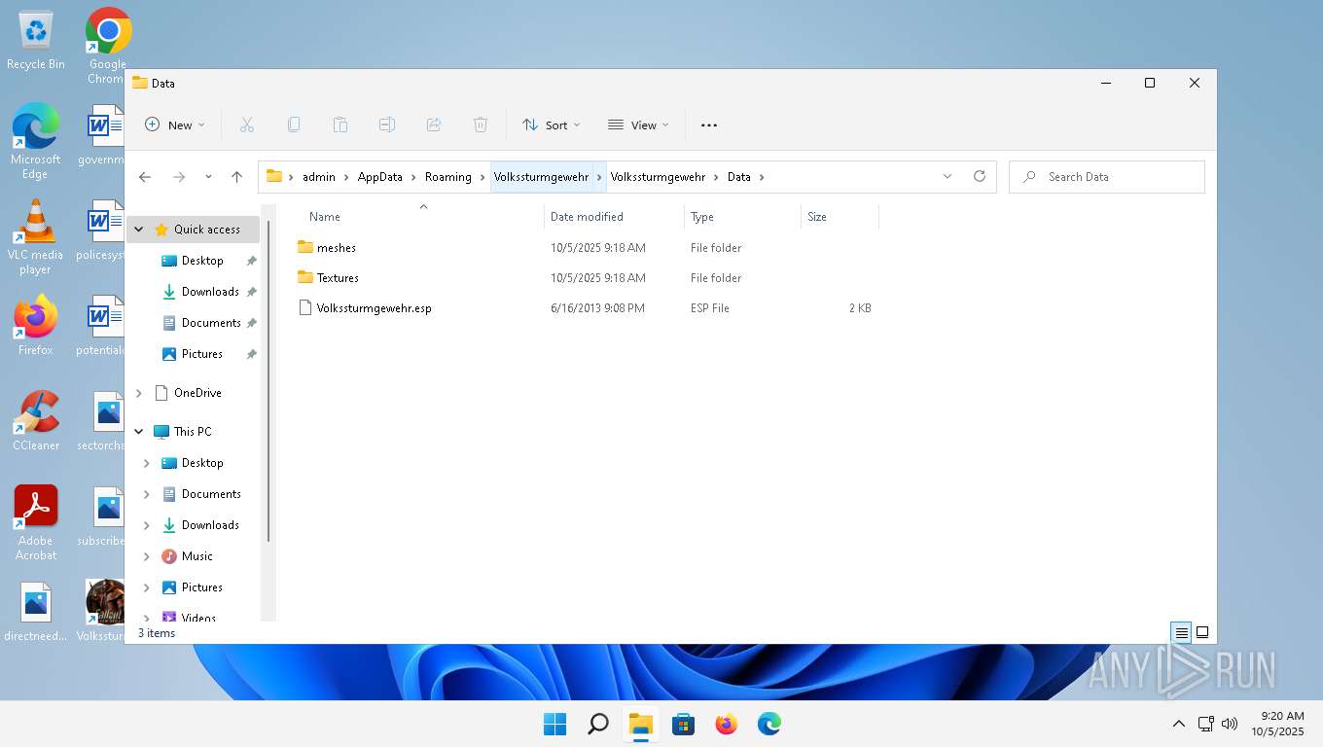Open the See more ellipsis menu

click(x=709, y=124)
